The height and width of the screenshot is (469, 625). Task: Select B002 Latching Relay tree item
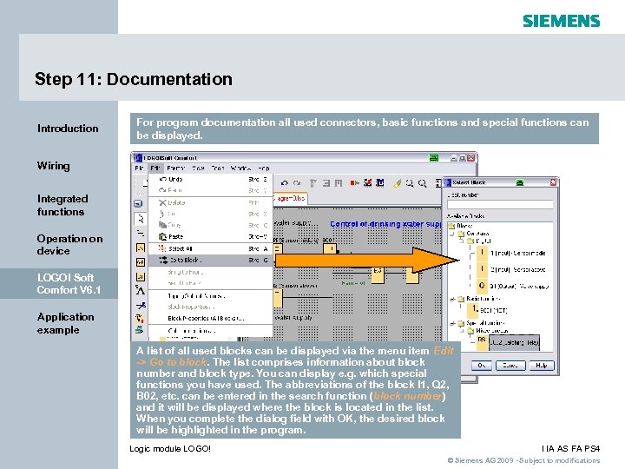pos(508,342)
